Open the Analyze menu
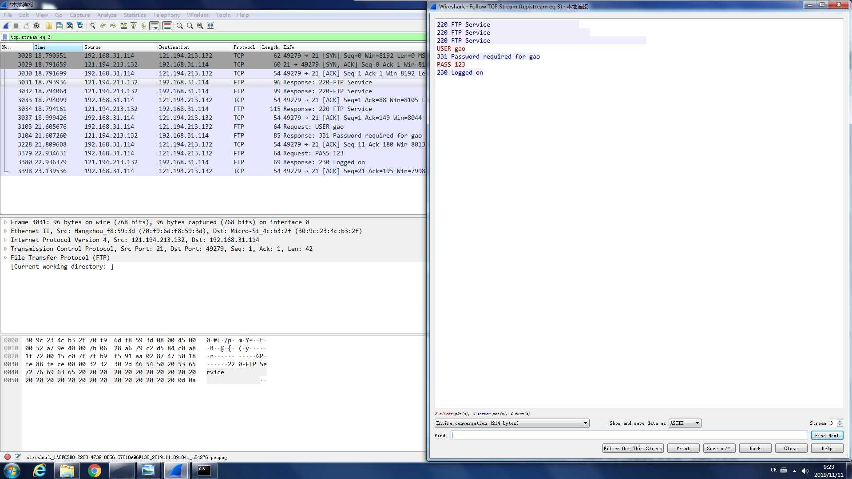This screenshot has width=852, height=479. (x=107, y=15)
